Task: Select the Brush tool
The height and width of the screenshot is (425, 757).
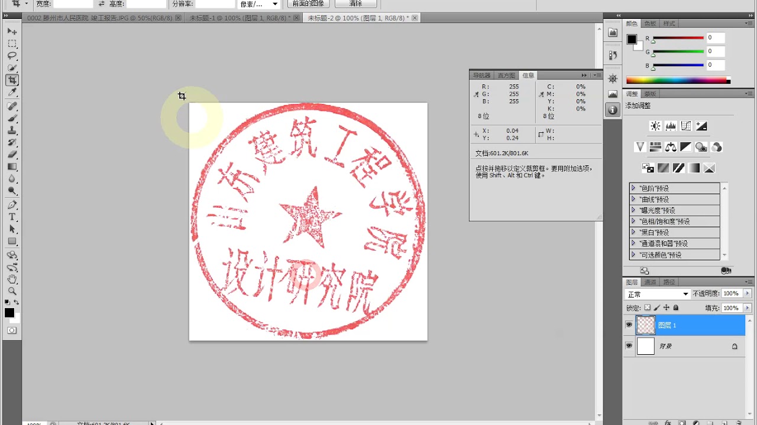Action: 12,118
